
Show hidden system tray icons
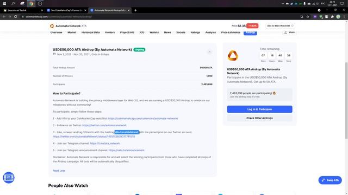pyautogui.click(x=283, y=4)
